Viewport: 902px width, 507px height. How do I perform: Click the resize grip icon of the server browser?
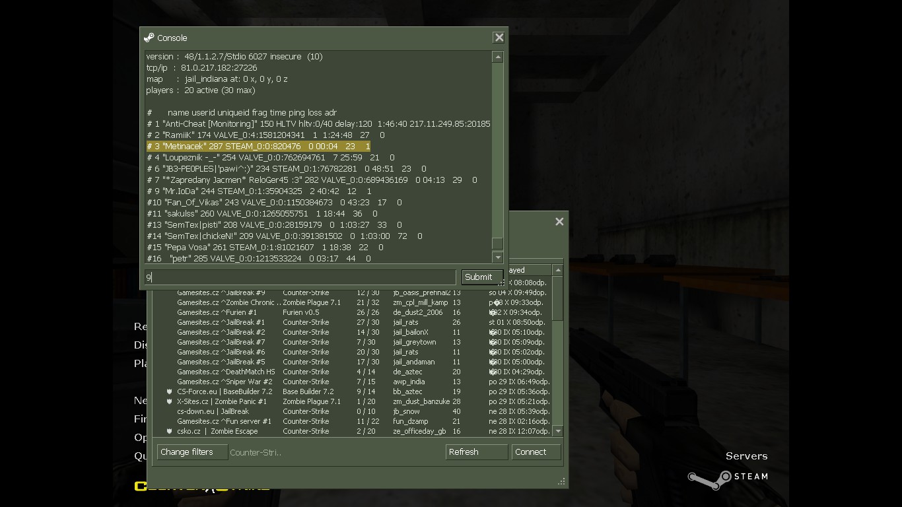pyautogui.click(x=562, y=482)
